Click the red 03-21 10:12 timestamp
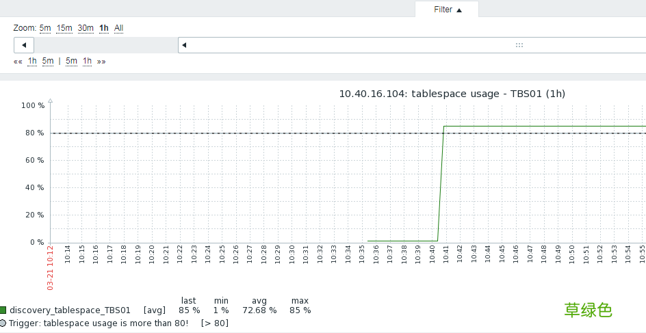Viewport: 646px width, 333px height. [x=50, y=268]
